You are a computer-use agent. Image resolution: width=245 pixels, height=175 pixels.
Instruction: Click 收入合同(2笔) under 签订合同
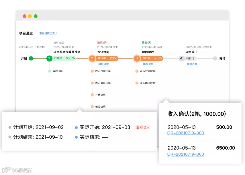point(101,71)
